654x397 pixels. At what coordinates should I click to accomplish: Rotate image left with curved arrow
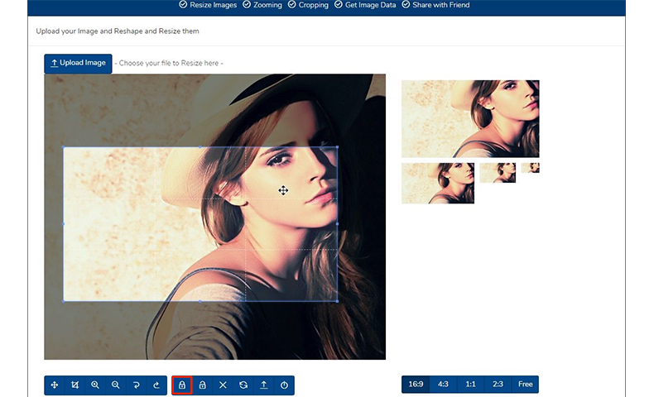click(x=136, y=385)
